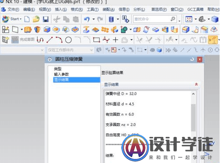Open the 仅在工作部件内 scope dropdown
Image resolution: width=220 pixels, height=163 pixels.
[71, 50]
